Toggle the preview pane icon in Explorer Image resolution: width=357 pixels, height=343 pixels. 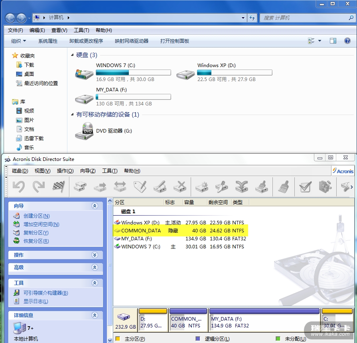[x=333, y=41]
